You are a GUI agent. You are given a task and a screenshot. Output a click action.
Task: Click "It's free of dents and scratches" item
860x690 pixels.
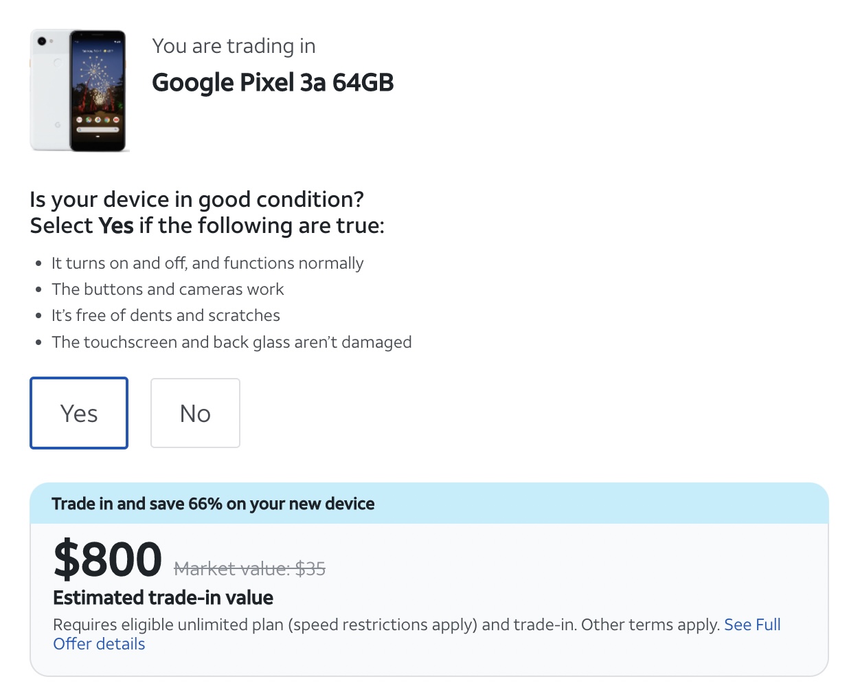166,315
